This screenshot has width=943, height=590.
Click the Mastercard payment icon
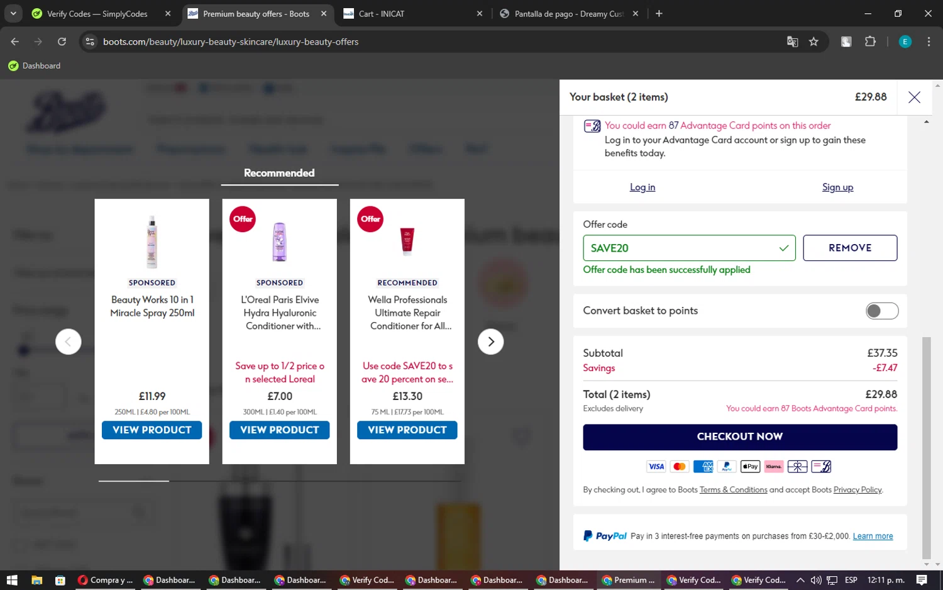(x=679, y=467)
